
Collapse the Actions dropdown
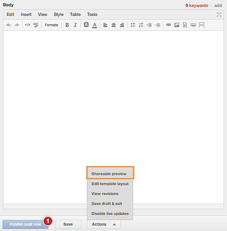104,225
